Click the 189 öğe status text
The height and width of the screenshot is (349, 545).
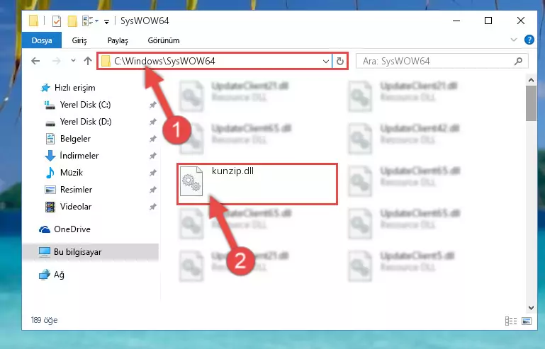click(44, 320)
